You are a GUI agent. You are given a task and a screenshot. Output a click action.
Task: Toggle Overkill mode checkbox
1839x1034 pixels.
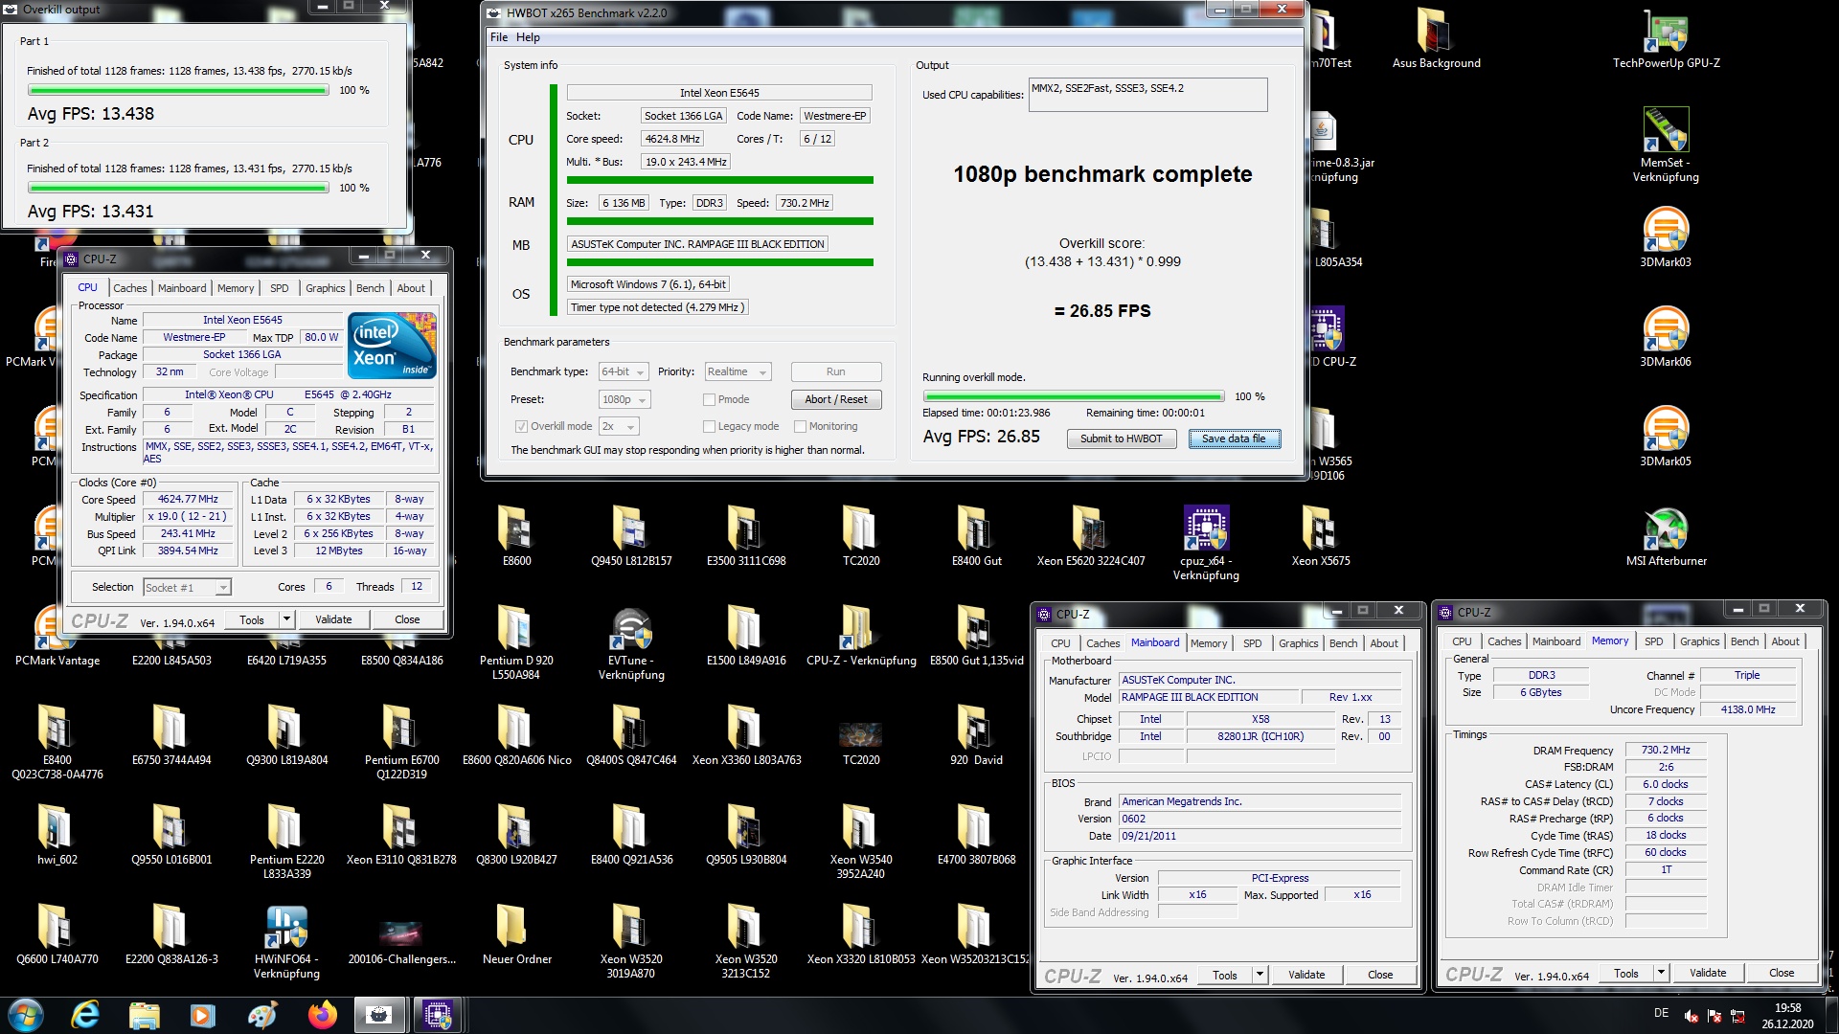(x=521, y=427)
